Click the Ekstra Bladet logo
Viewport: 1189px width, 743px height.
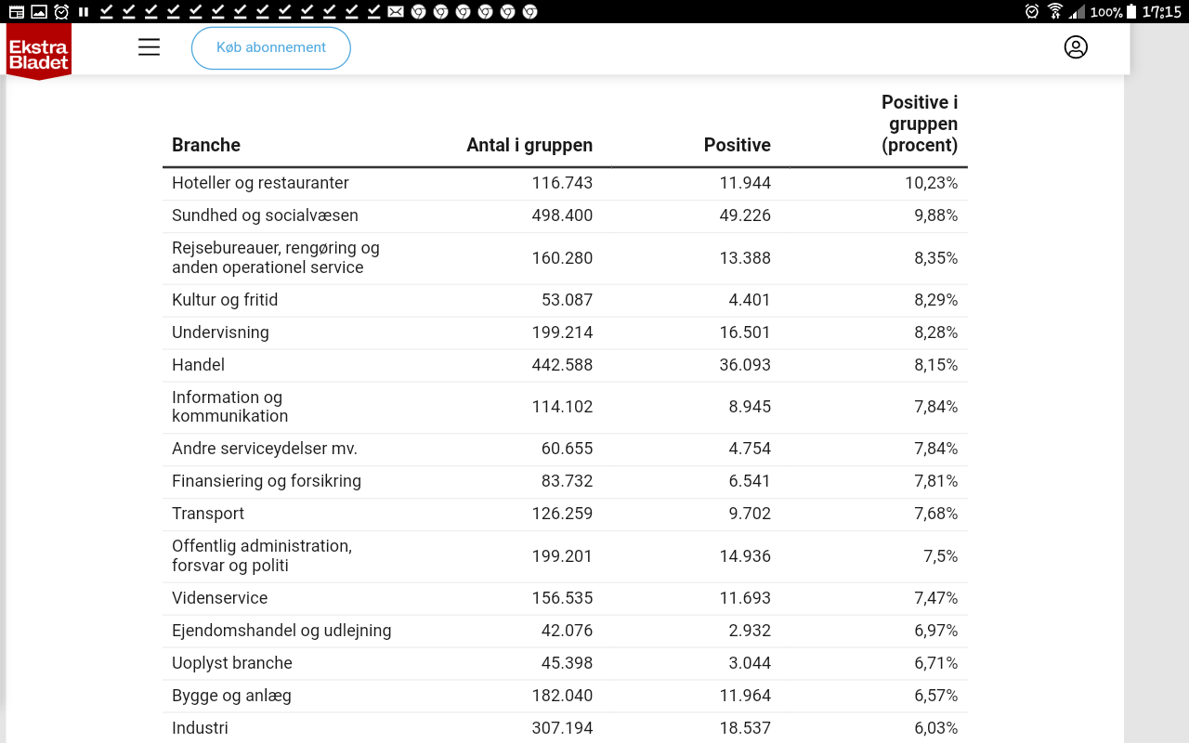tap(39, 52)
